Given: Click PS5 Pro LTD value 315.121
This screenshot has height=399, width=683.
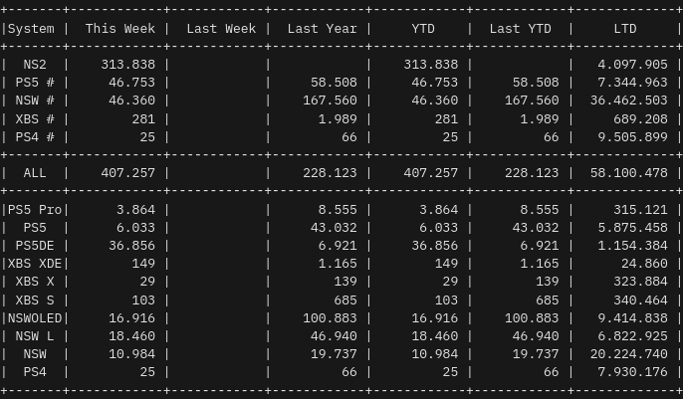Looking at the screenshot, I should 634,210.
